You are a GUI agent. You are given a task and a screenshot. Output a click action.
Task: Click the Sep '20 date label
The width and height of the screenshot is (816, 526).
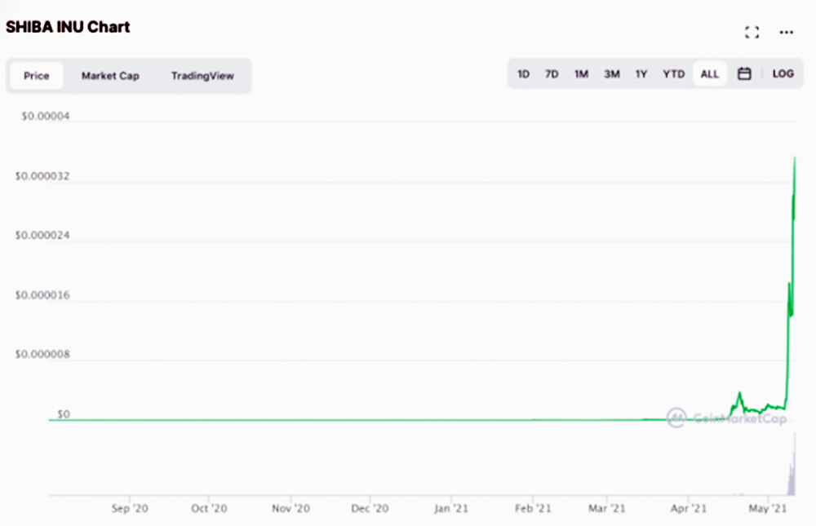pos(130,508)
